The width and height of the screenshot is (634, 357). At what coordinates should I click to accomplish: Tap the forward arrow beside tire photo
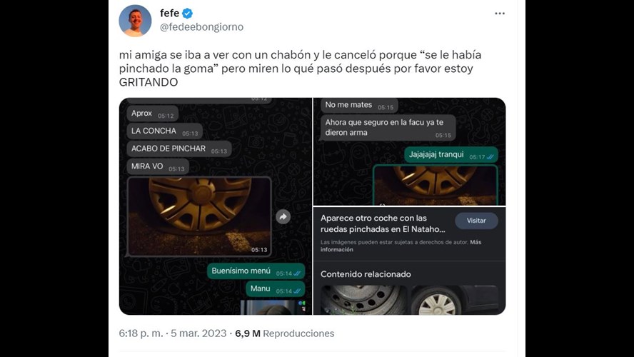pyautogui.click(x=283, y=217)
